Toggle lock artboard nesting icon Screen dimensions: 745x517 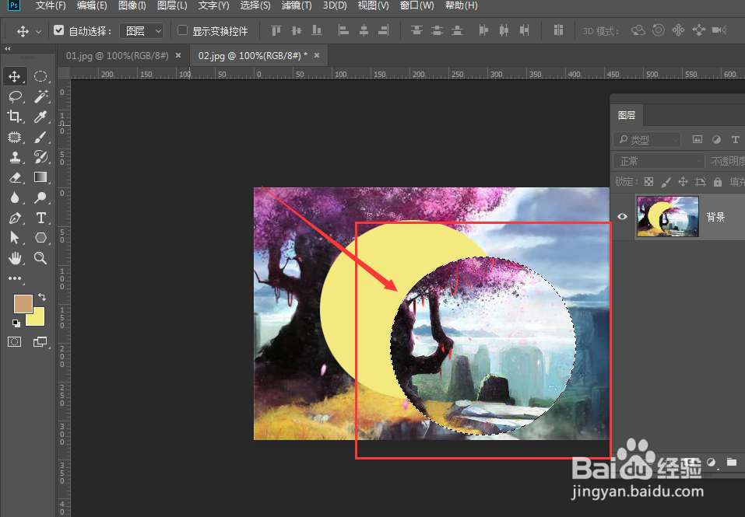[701, 182]
